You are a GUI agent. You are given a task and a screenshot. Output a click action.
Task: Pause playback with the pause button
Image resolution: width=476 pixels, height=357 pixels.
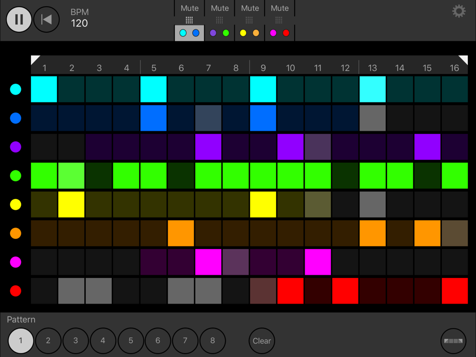click(x=19, y=20)
